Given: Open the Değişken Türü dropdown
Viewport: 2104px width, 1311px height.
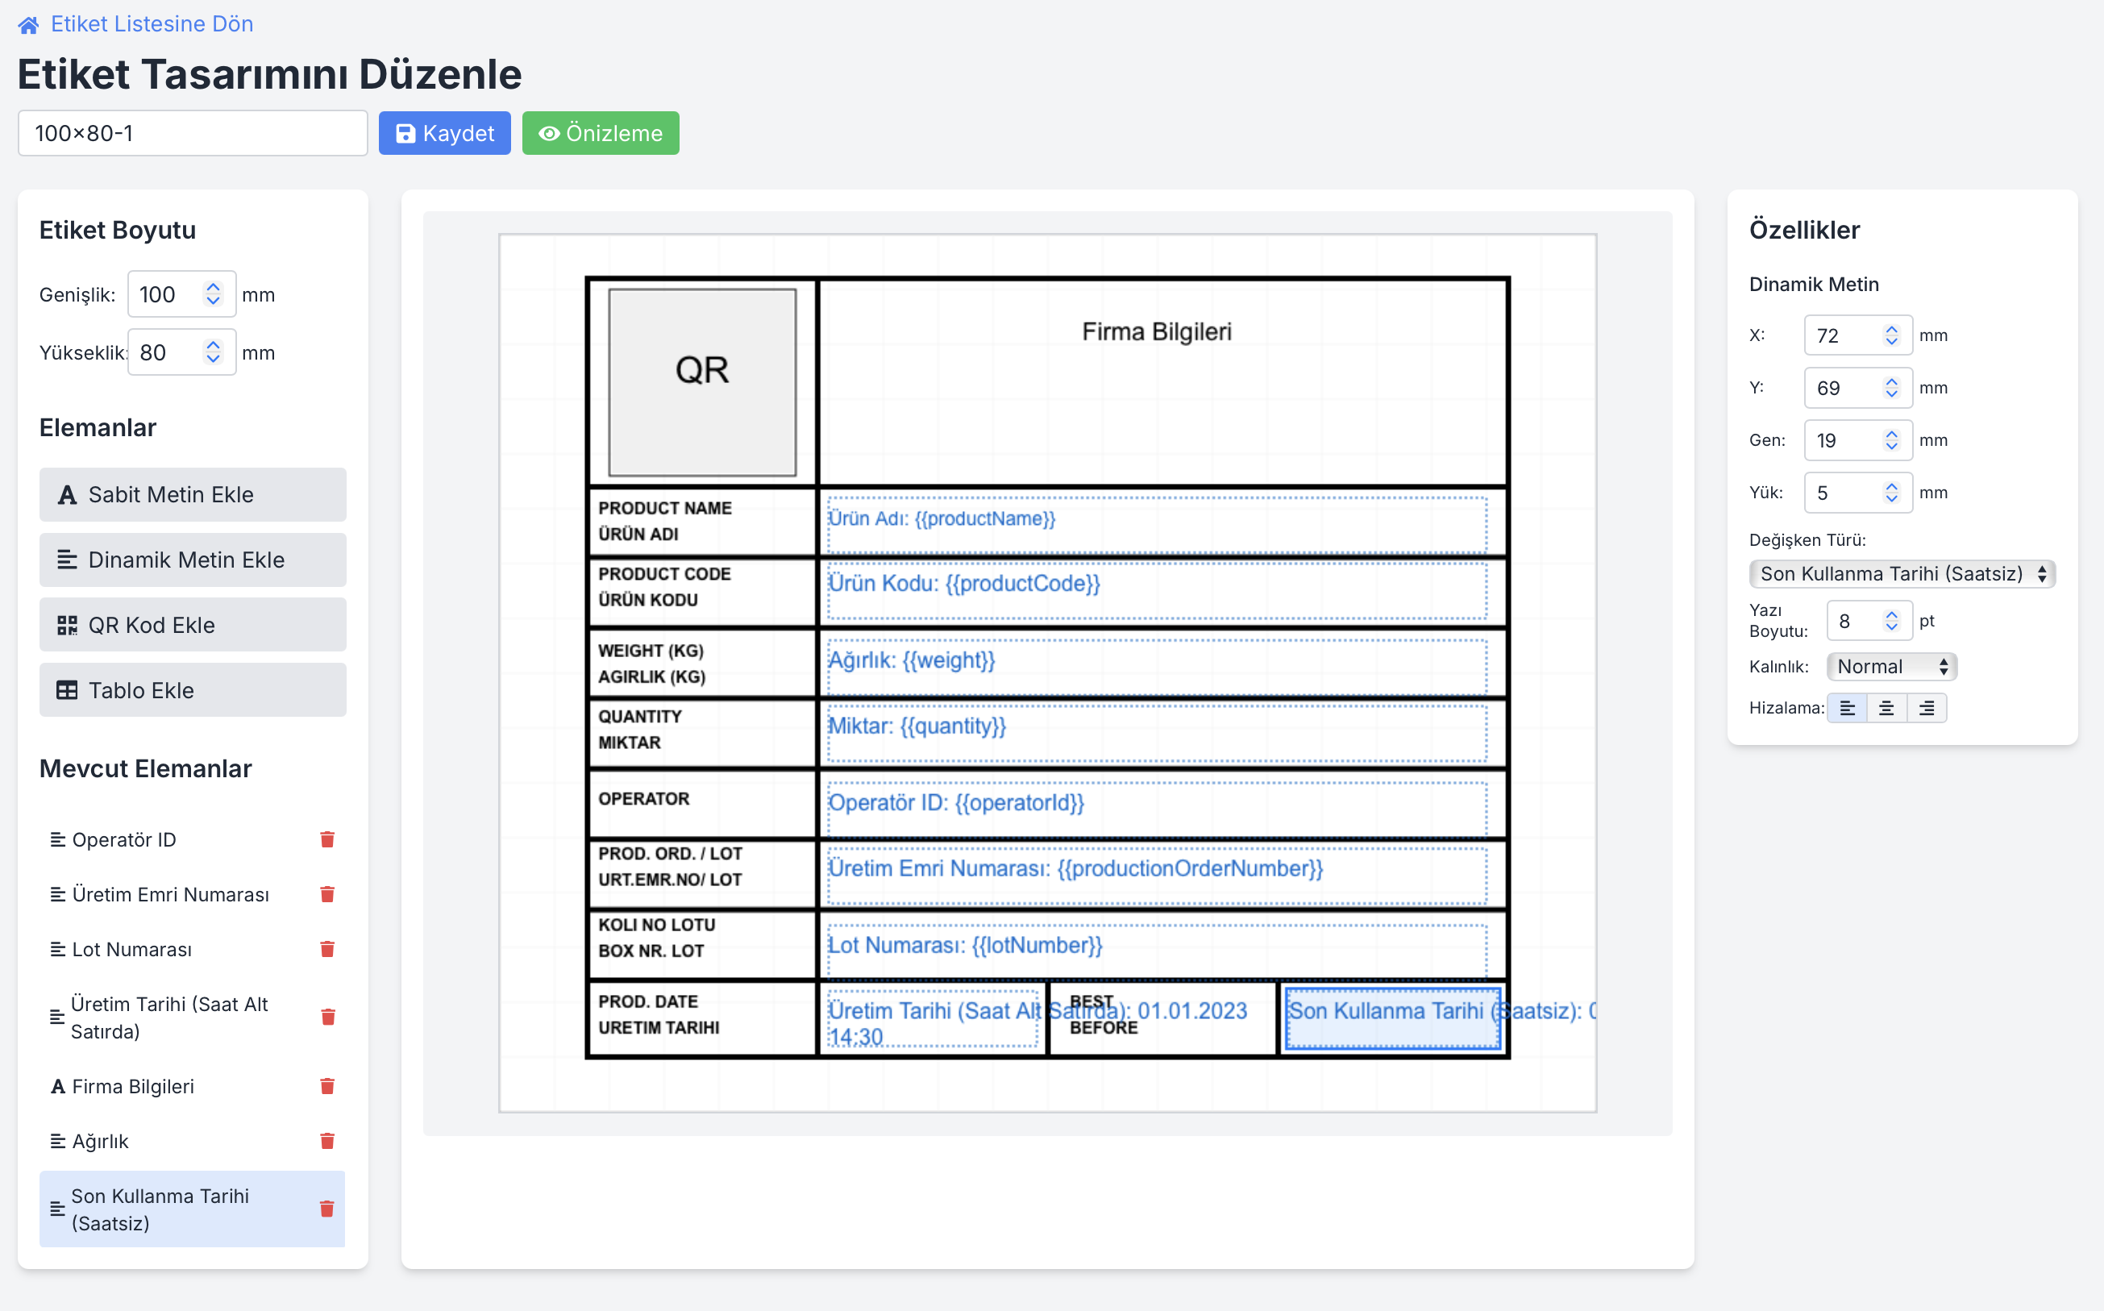Looking at the screenshot, I should pos(1902,574).
